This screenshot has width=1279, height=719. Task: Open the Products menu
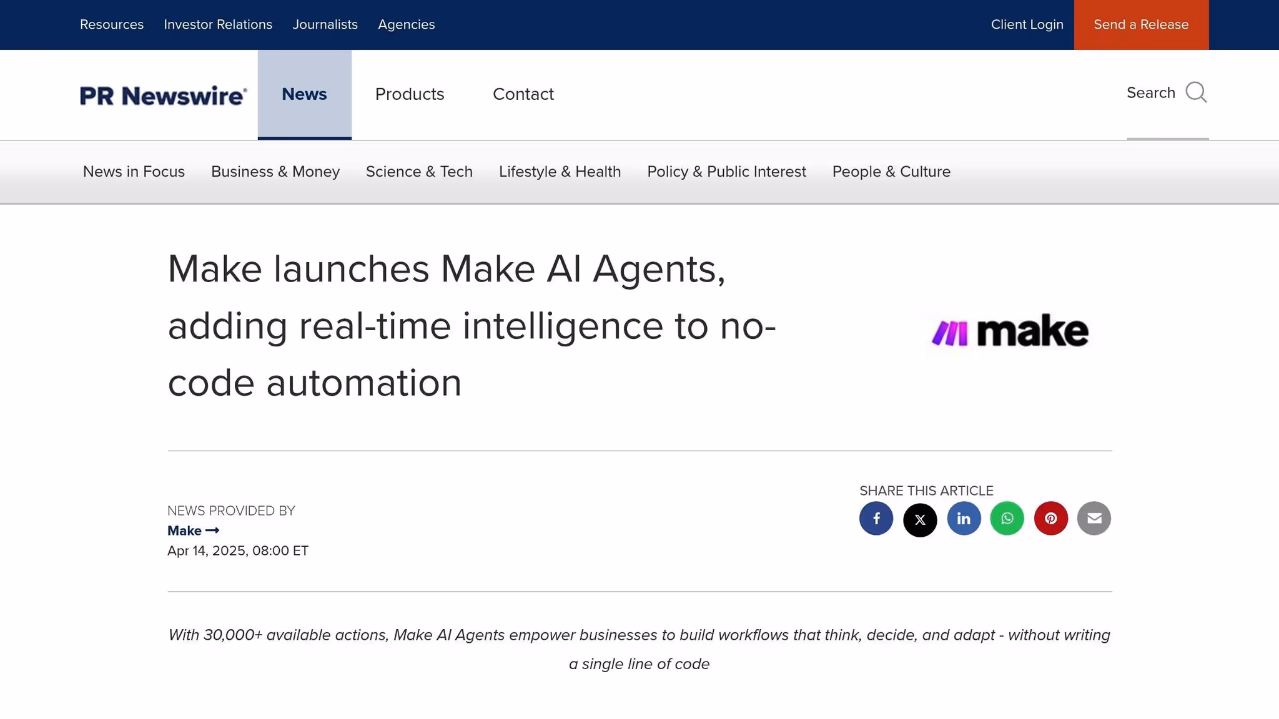point(410,94)
